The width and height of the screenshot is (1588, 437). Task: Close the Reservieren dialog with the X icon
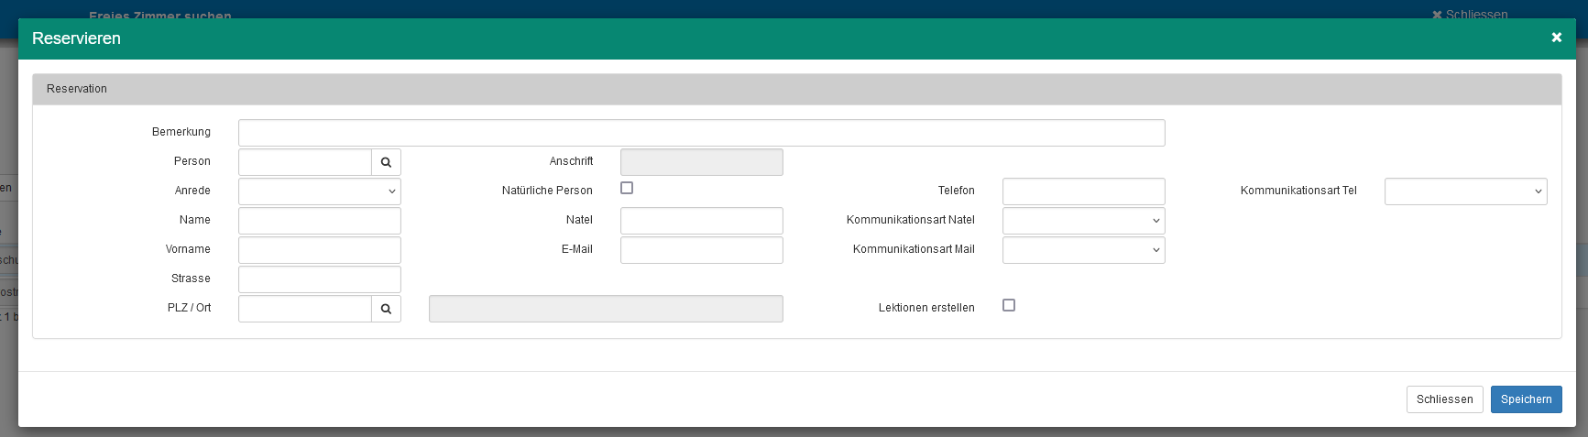pos(1556,38)
